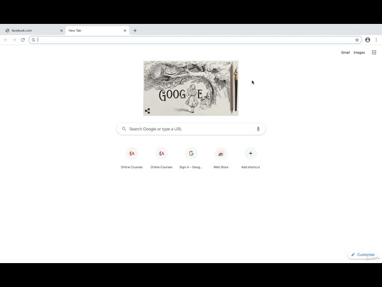Open the Customise button

pyautogui.click(x=363, y=255)
